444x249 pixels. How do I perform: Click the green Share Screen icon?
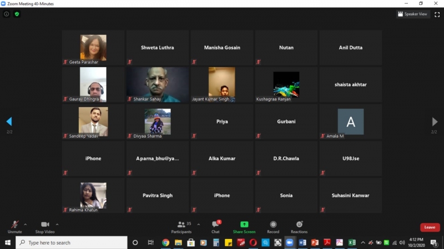coord(244,225)
